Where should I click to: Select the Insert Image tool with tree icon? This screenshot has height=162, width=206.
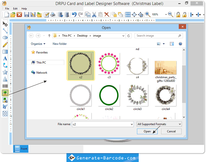[5, 93]
